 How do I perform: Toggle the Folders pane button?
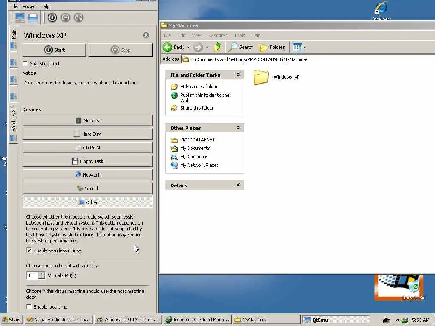tap(272, 47)
